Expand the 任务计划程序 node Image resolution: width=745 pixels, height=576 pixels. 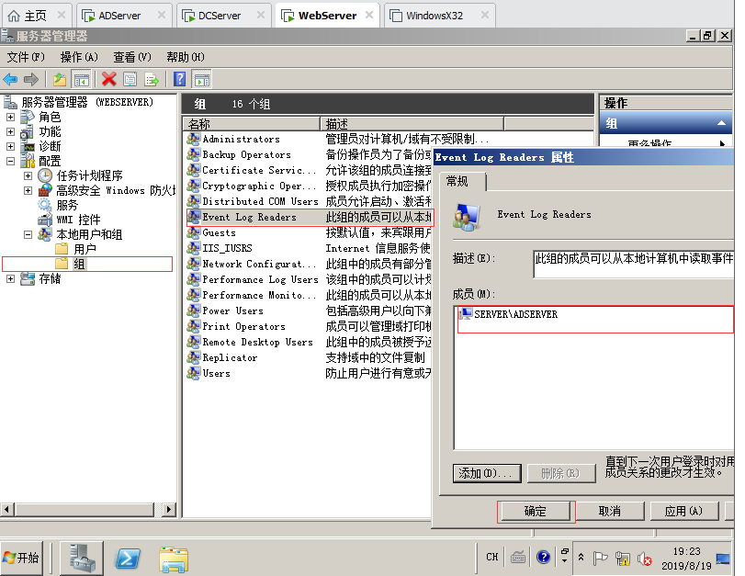tap(28, 175)
